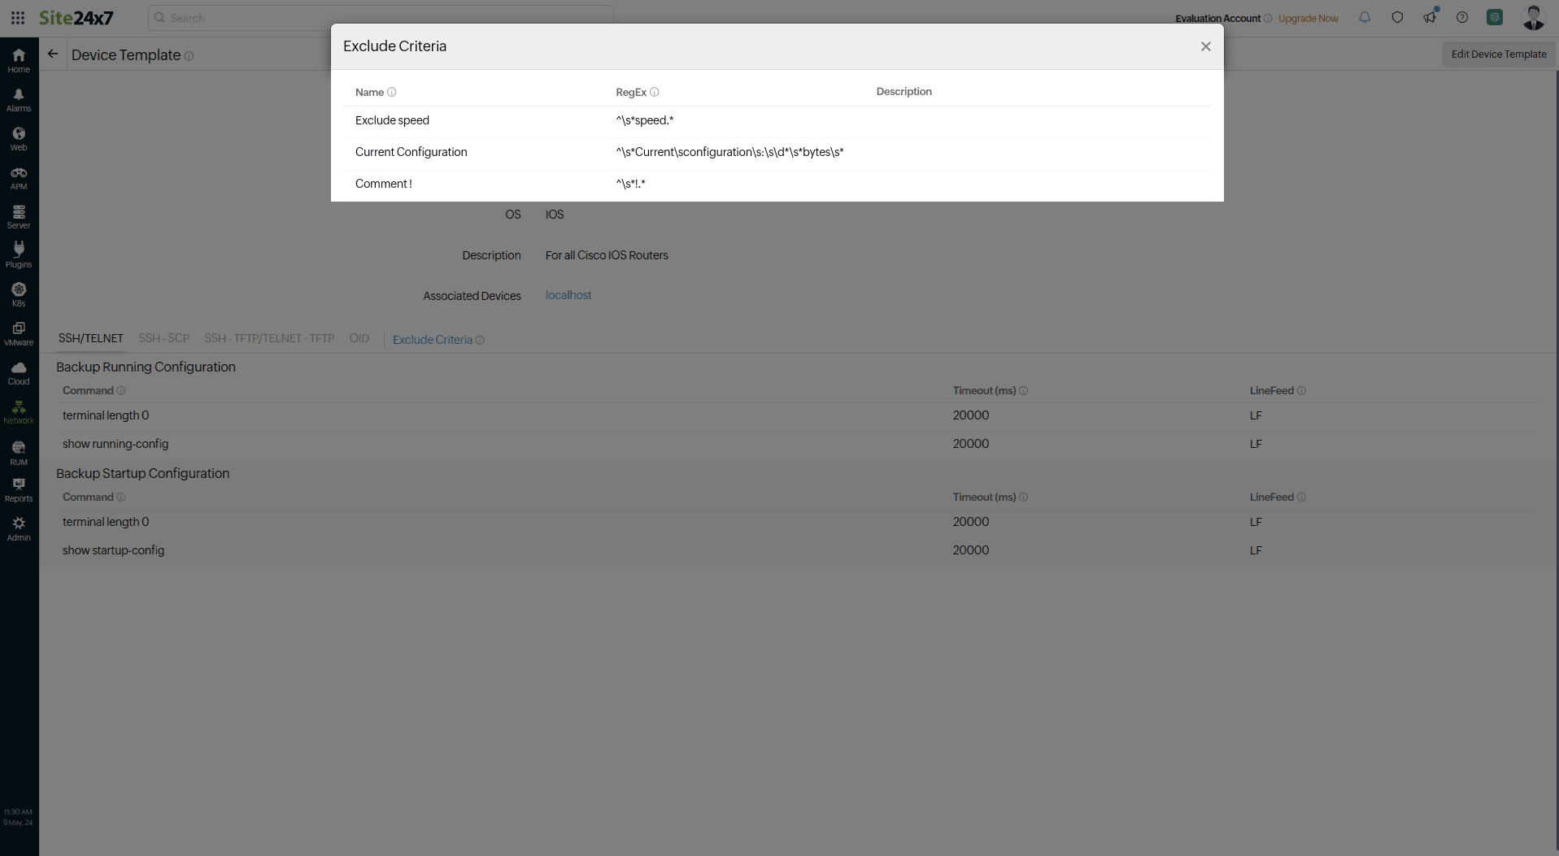
Task: Open the Alarms bell icon in sidebar
Action: [19, 99]
